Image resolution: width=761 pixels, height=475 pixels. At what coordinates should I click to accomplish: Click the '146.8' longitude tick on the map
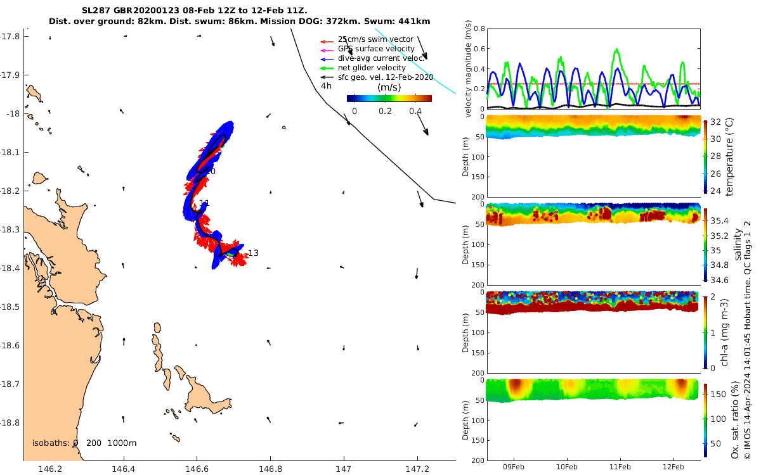click(270, 469)
